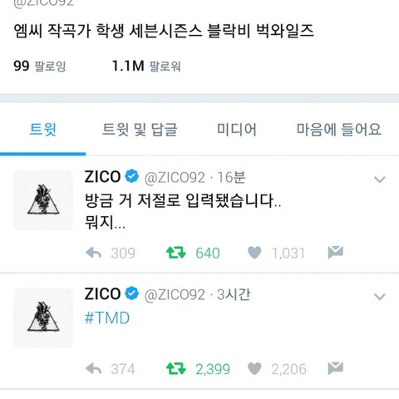Retweet the tweet with 640 retweets
The height and width of the screenshot is (399, 399).
click(176, 253)
